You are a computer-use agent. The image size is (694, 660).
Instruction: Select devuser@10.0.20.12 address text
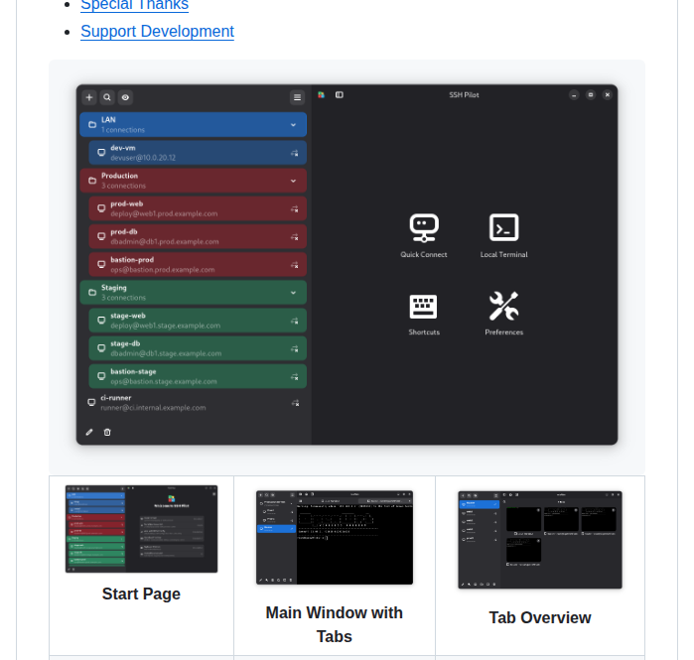143,158
